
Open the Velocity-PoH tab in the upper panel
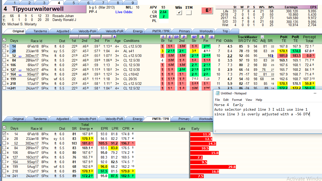coord(88,31)
